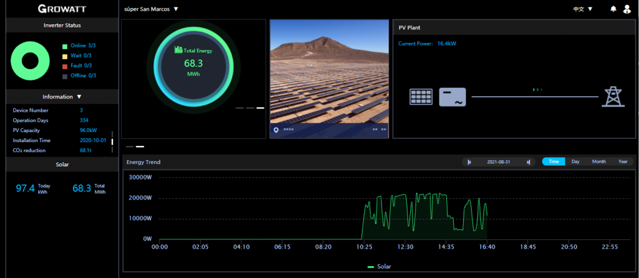Viewport: 639px width, 278px height.
Task: Select the Online status legend swatch
Action: pos(64,46)
